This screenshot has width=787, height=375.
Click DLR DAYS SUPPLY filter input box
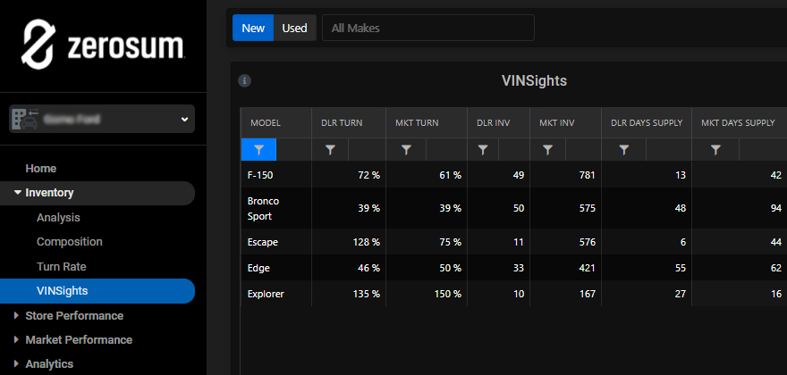(x=669, y=149)
